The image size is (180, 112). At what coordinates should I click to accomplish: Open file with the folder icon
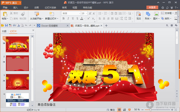click(x=2, y=25)
